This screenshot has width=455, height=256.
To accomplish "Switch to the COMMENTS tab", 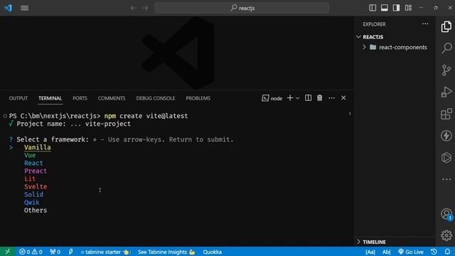I will click(112, 98).
